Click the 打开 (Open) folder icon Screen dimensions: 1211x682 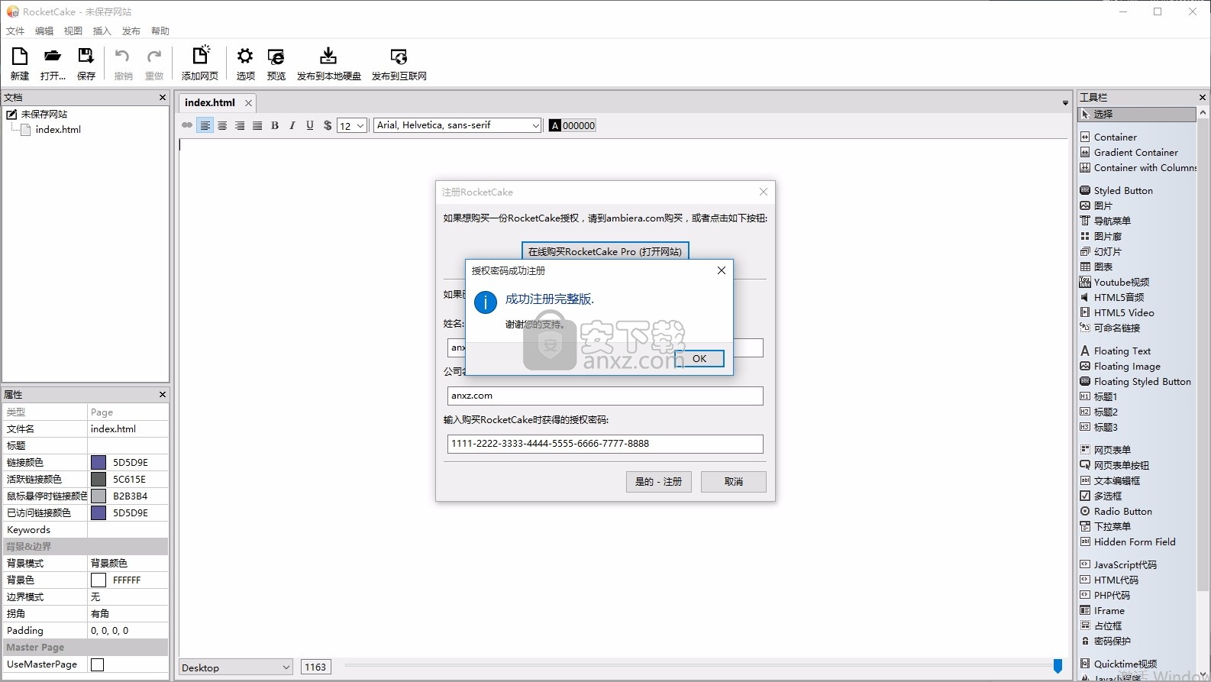(x=52, y=57)
